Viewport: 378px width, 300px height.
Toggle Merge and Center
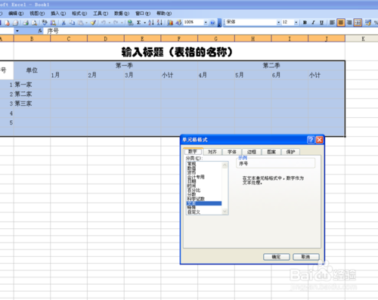358,23
